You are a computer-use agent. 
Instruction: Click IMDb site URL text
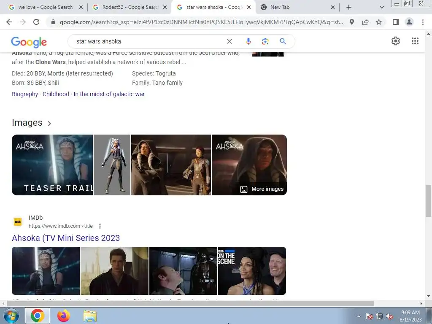[x=61, y=226]
